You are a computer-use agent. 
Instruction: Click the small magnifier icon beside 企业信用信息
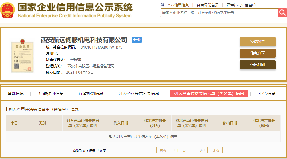[162, 5]
